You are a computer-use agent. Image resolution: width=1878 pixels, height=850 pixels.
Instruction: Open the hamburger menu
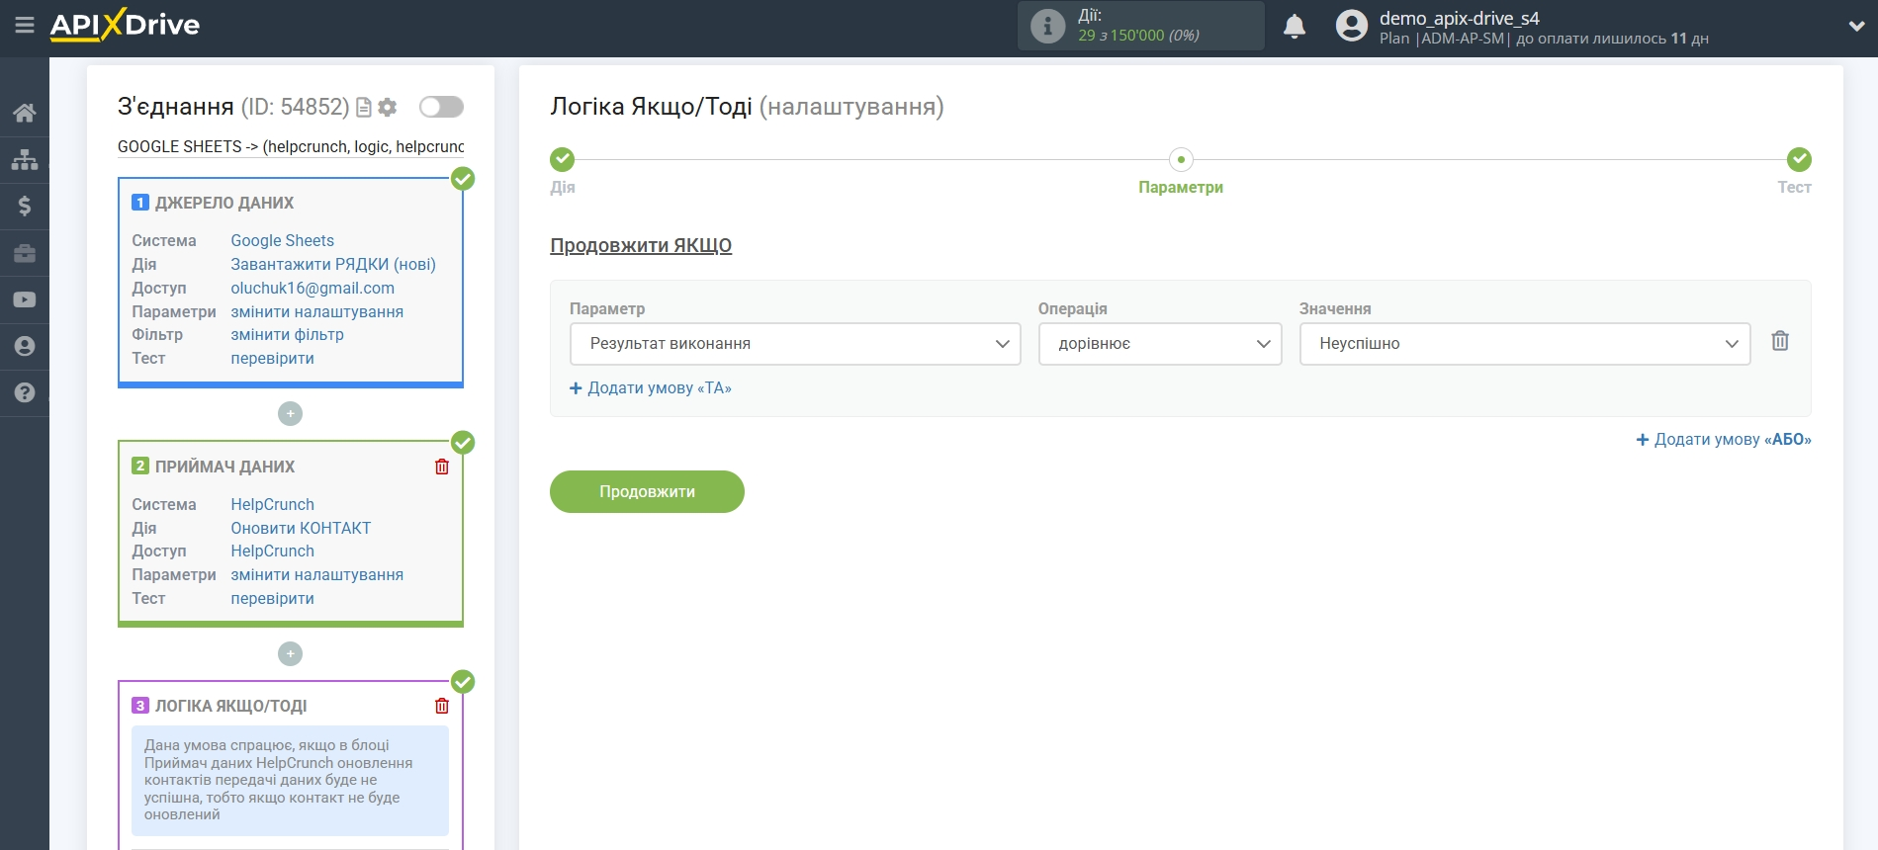pyautogui.click(x=25, y=25)
